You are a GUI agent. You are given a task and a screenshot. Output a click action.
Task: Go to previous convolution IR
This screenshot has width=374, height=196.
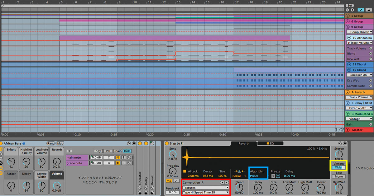click(222, 182)
